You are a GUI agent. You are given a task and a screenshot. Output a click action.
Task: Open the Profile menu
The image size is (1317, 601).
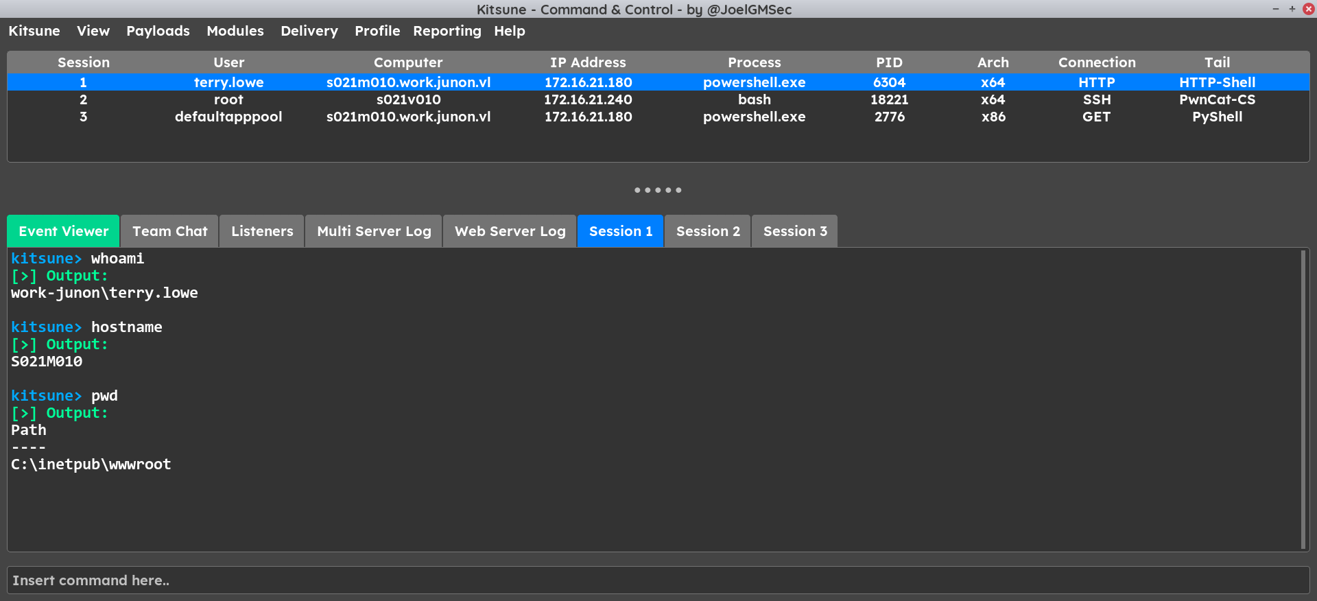coord(377,31)
